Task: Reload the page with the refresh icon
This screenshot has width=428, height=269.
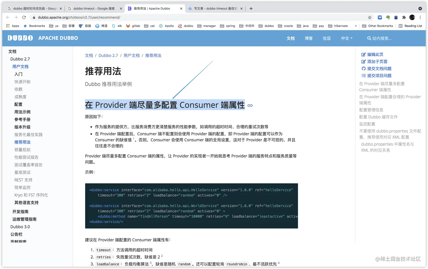Action: coord(24,17)
